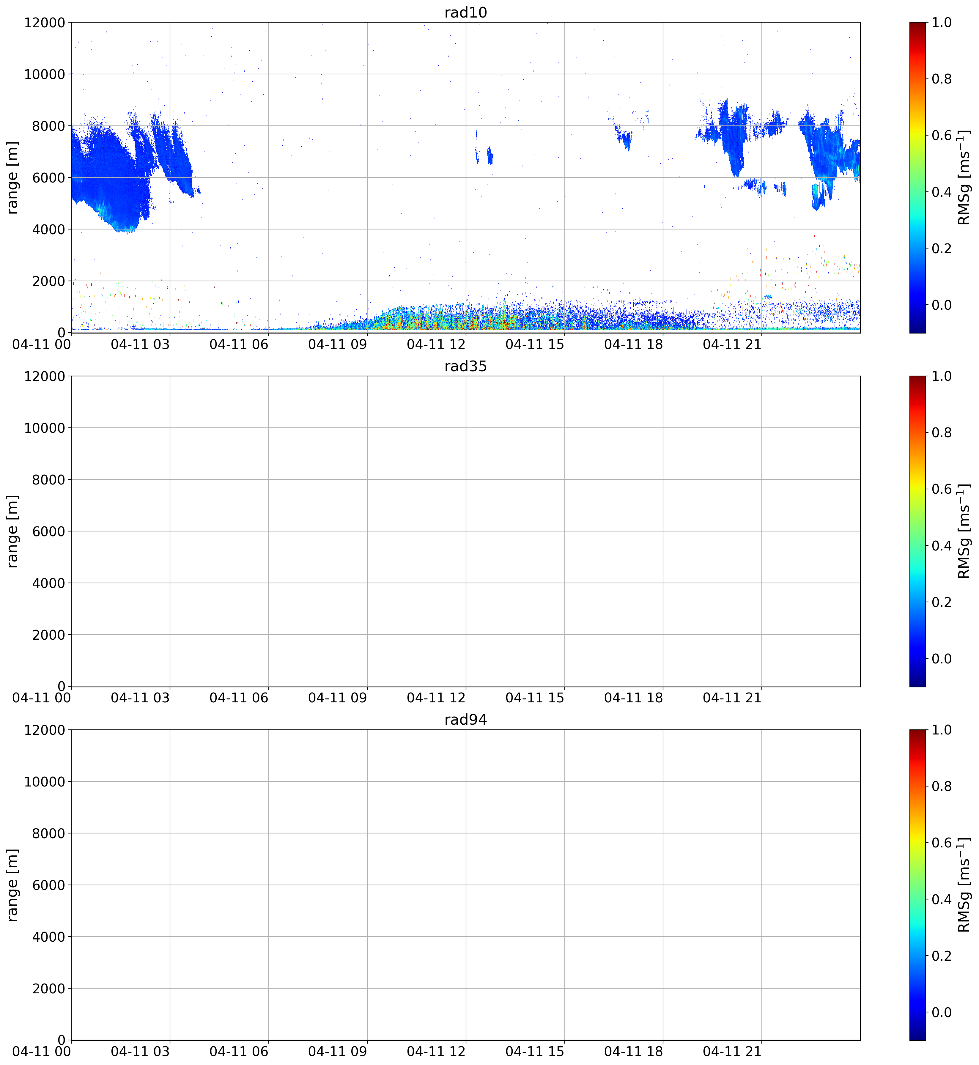Image resolution: width=979 pixels, height=1065 pixels.
Task: Click "04-11 18" x-tick under rad10 plot
Action: pyautogui.click(x=633, y=344)
